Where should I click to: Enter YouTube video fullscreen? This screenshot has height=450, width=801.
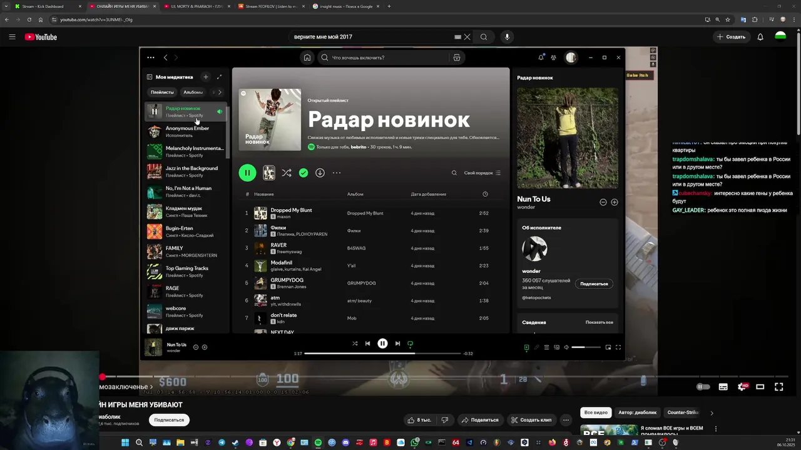coord(779,387)
